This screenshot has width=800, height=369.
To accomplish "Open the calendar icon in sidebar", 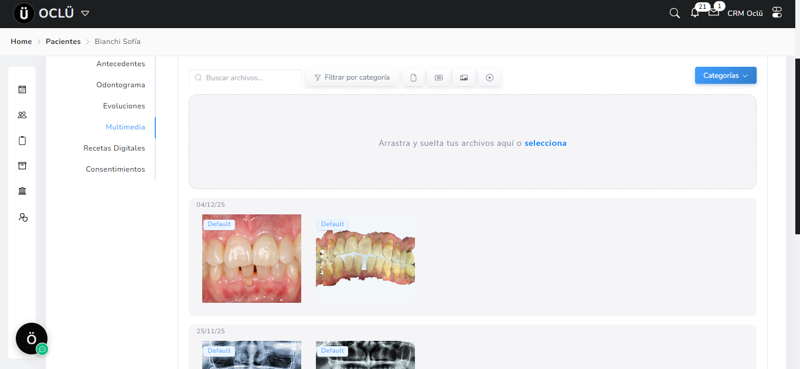I will pos(22,90).
